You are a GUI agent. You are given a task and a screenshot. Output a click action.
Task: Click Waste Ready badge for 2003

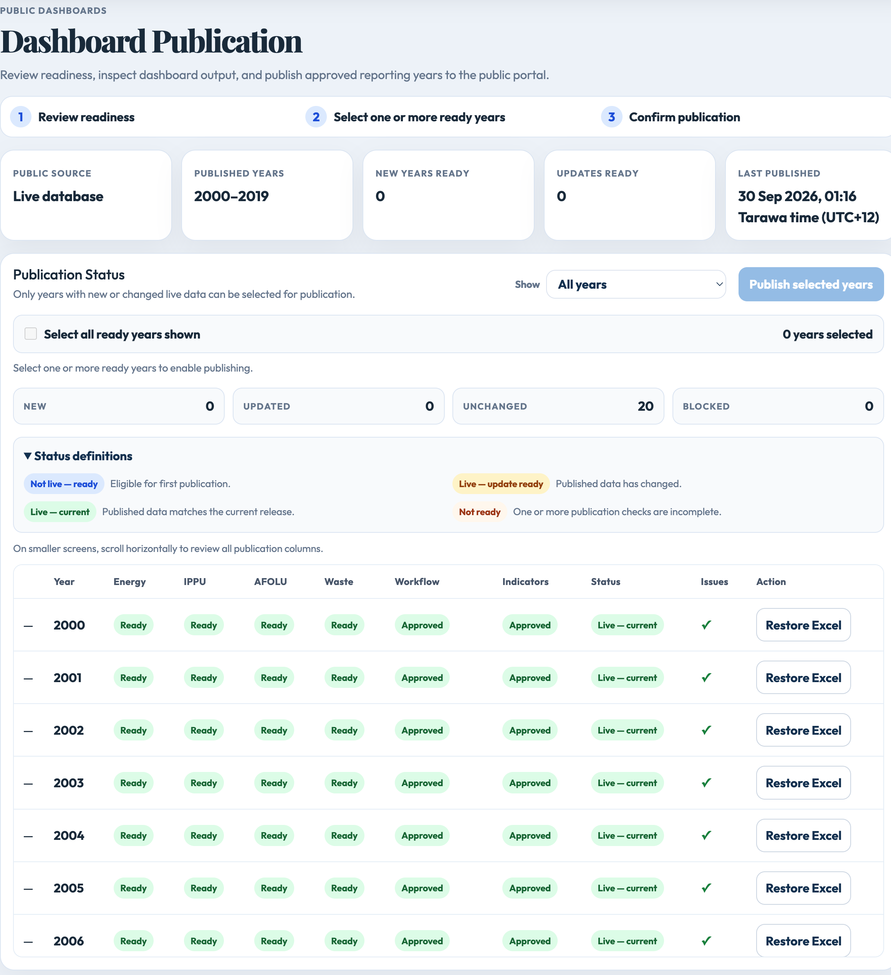(x=344, y=783)
